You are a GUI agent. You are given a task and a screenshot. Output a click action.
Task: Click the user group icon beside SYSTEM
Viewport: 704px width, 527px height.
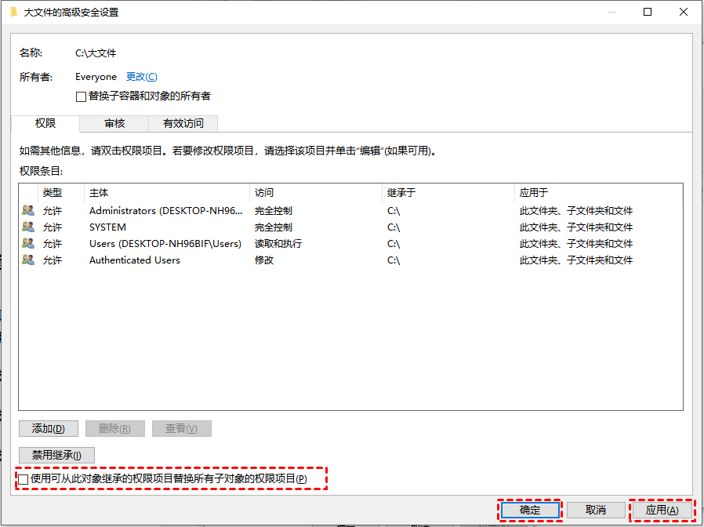coord(28,227)
